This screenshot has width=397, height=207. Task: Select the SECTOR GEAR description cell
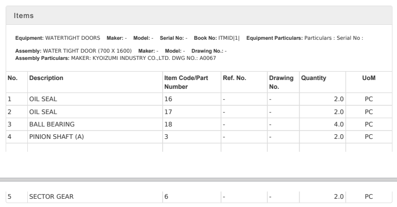tap(50, 197)
